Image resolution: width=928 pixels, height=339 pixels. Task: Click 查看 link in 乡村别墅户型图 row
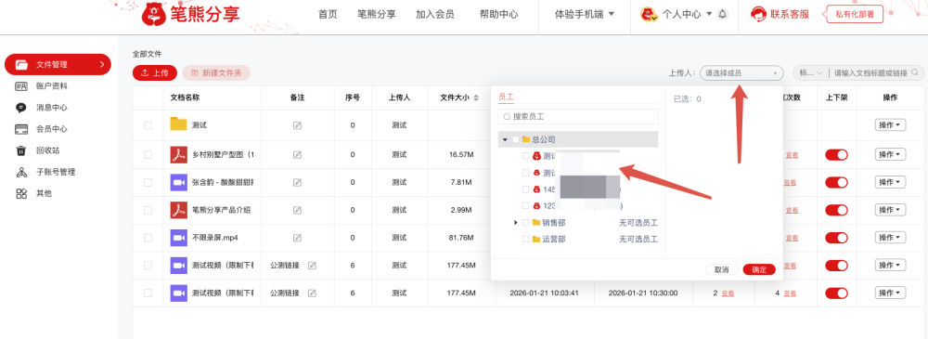click(792, 155)
